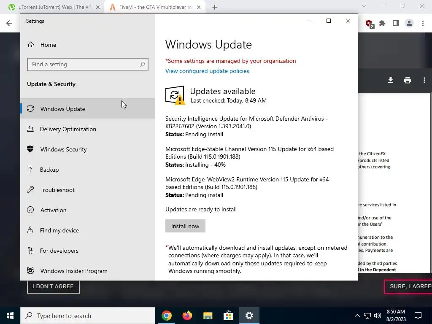
Task: Open Delivery Optimization settings
Action: coord(88,129)
